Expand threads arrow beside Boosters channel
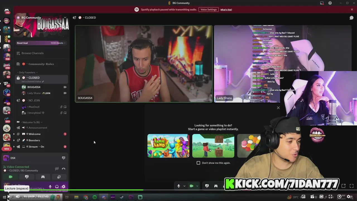The height and width of the screenshot is (201, 357). pyautogui.click(x=14, y=140)
